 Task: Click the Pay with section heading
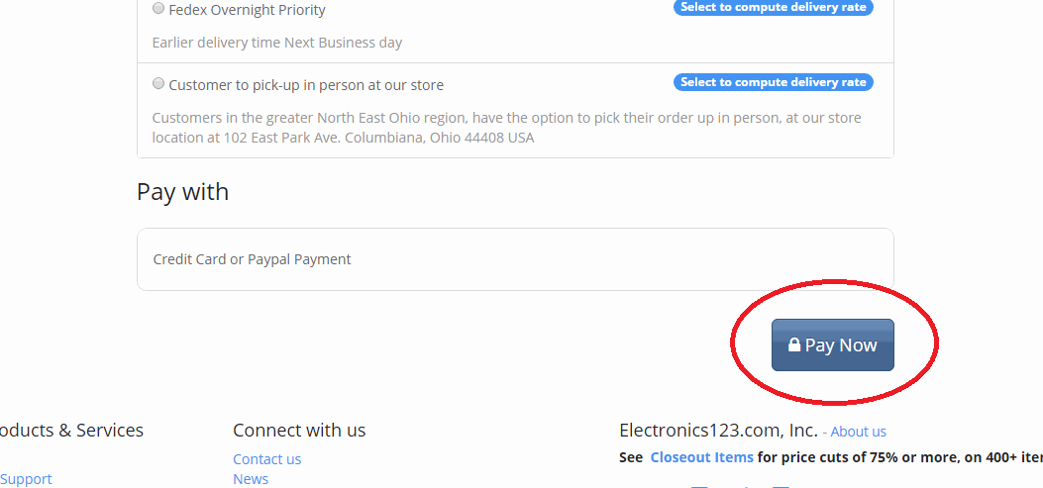coord(182,191)
